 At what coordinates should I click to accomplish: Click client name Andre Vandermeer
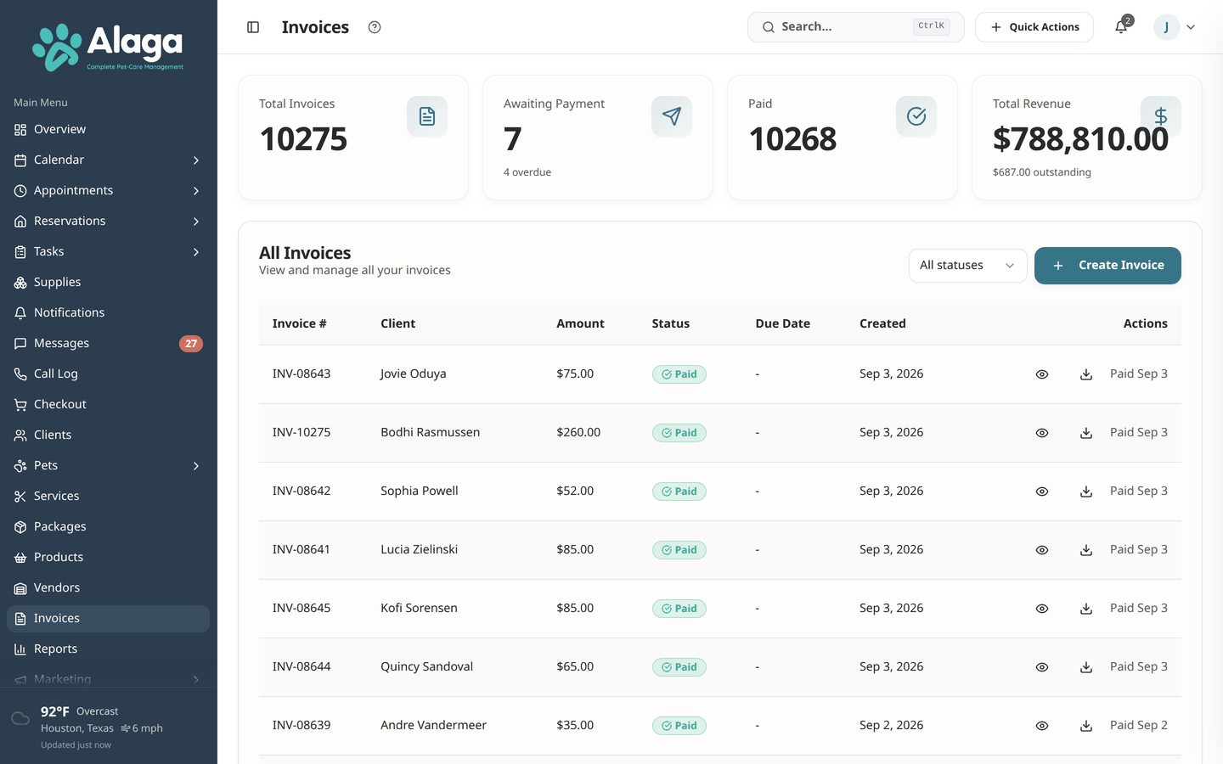click(433, 726)
